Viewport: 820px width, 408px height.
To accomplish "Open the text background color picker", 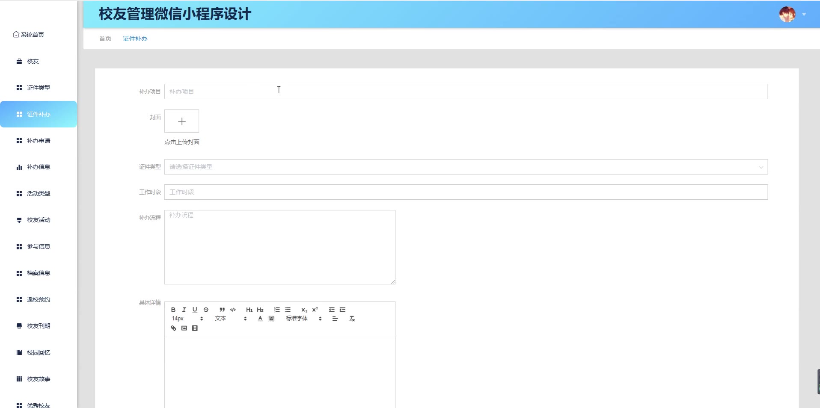I will 271,319.
